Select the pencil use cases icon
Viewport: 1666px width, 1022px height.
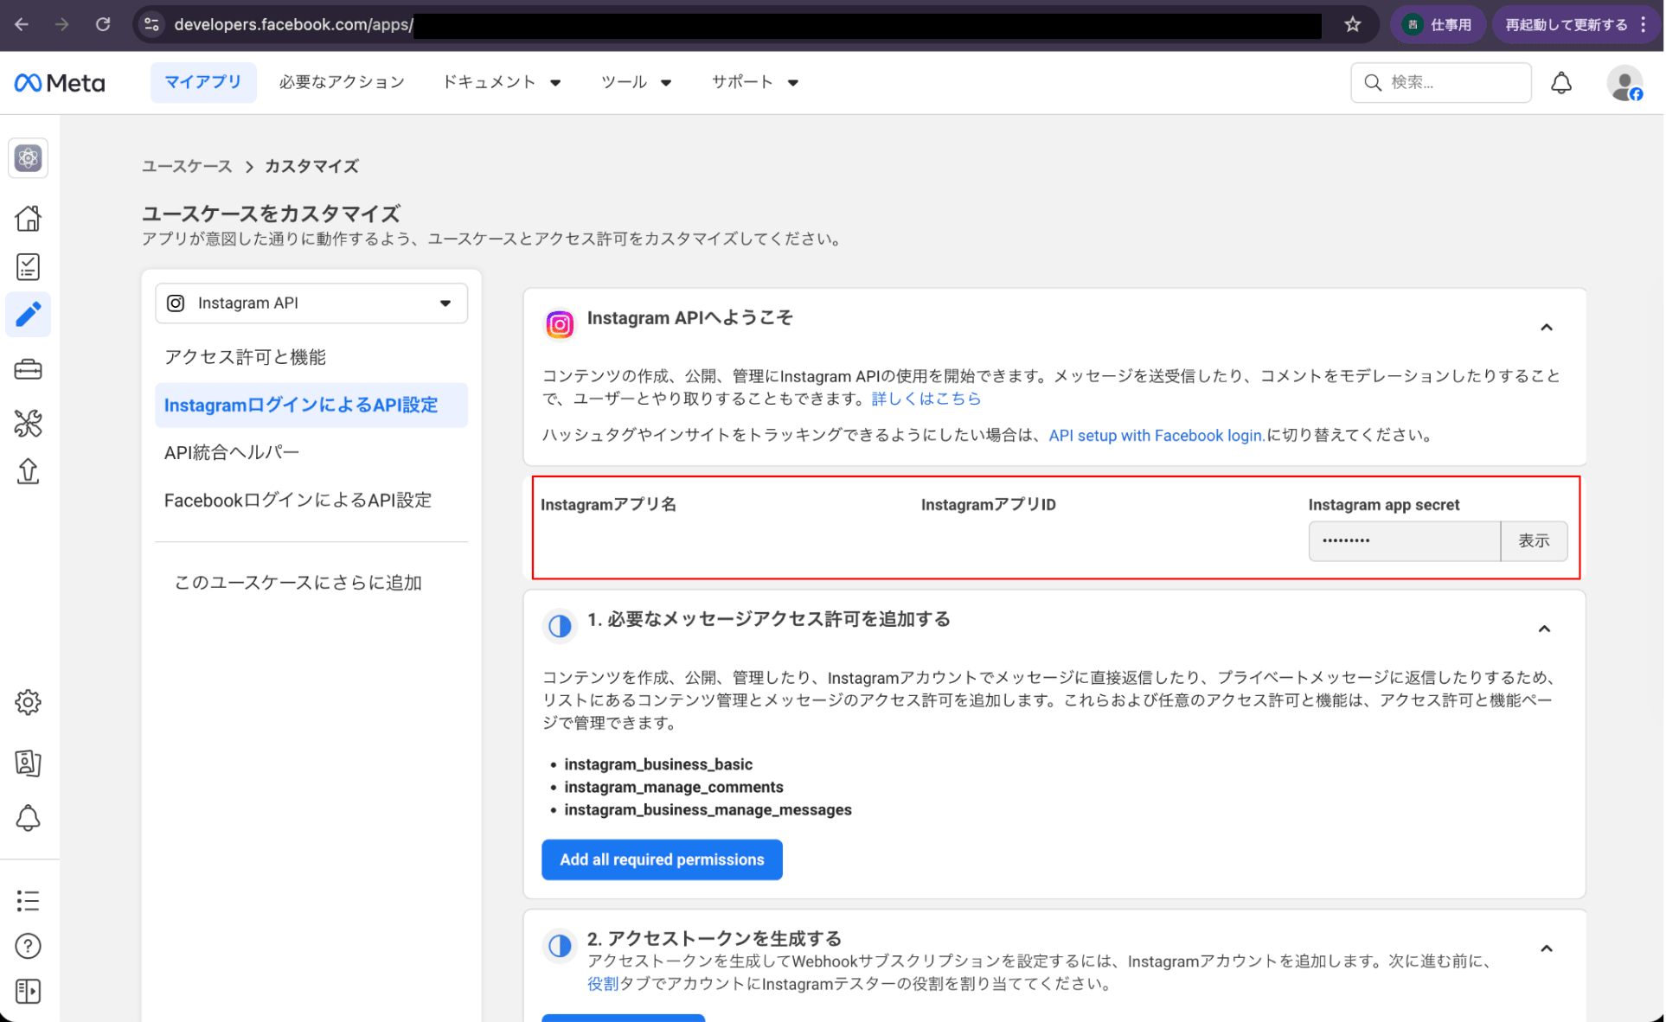click(28, 315)
